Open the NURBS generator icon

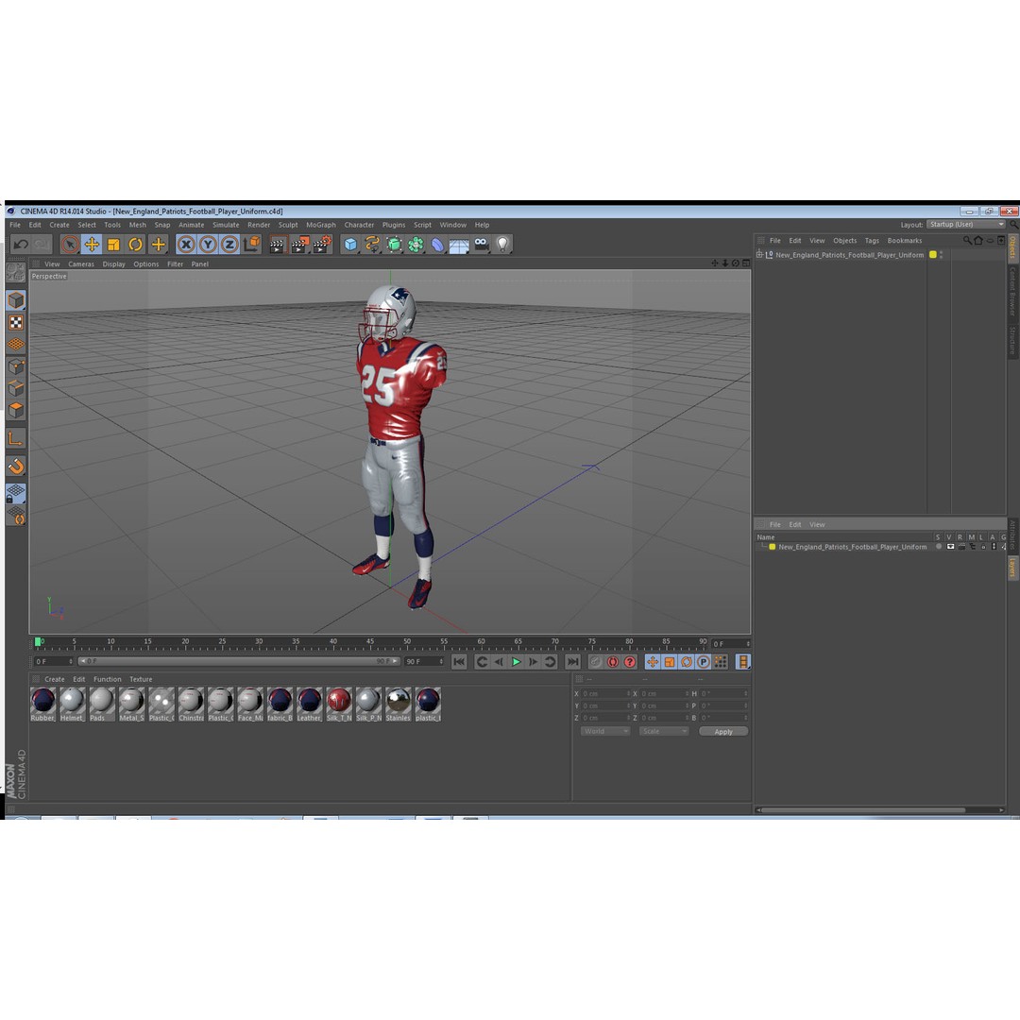pyautogui.click(x=394, y=245)
